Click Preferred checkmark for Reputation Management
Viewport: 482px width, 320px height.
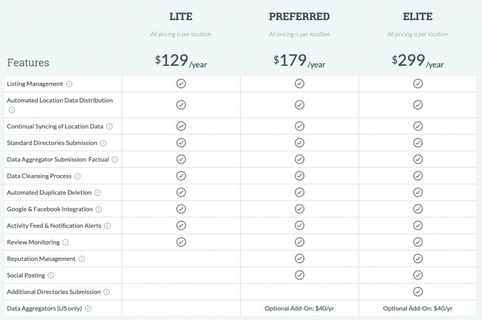[x=299, y=259]
